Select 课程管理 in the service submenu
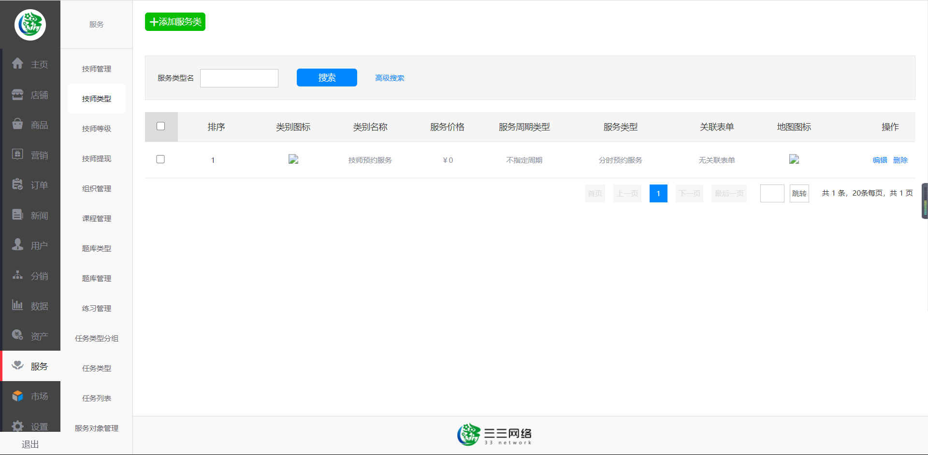Screen dimensions: 928x455 click(x=97, y=219)
